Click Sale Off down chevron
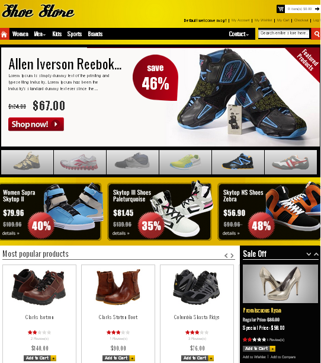 pyautogui.click(x=309, y=254)
